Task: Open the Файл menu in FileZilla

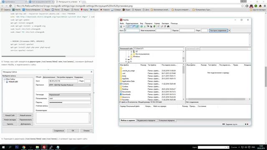Action: point(122,23)
